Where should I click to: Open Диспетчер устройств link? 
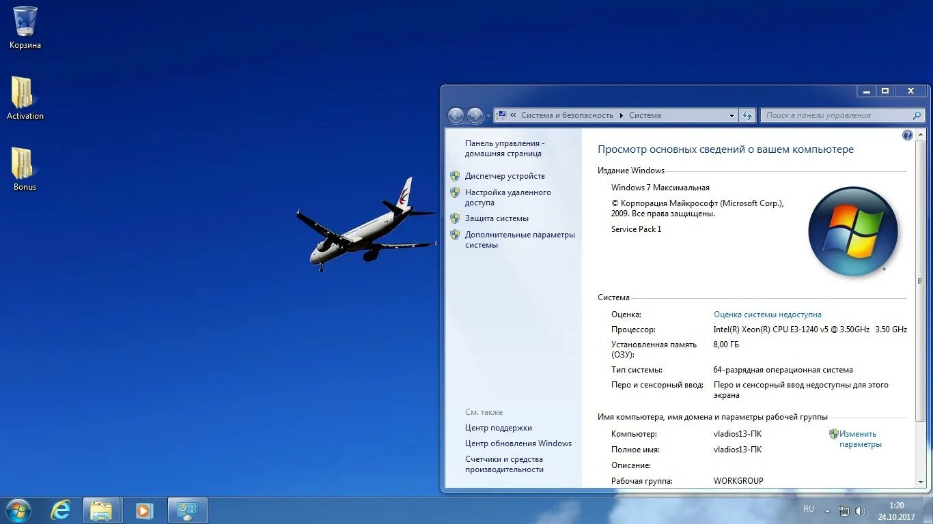point(505,176)
